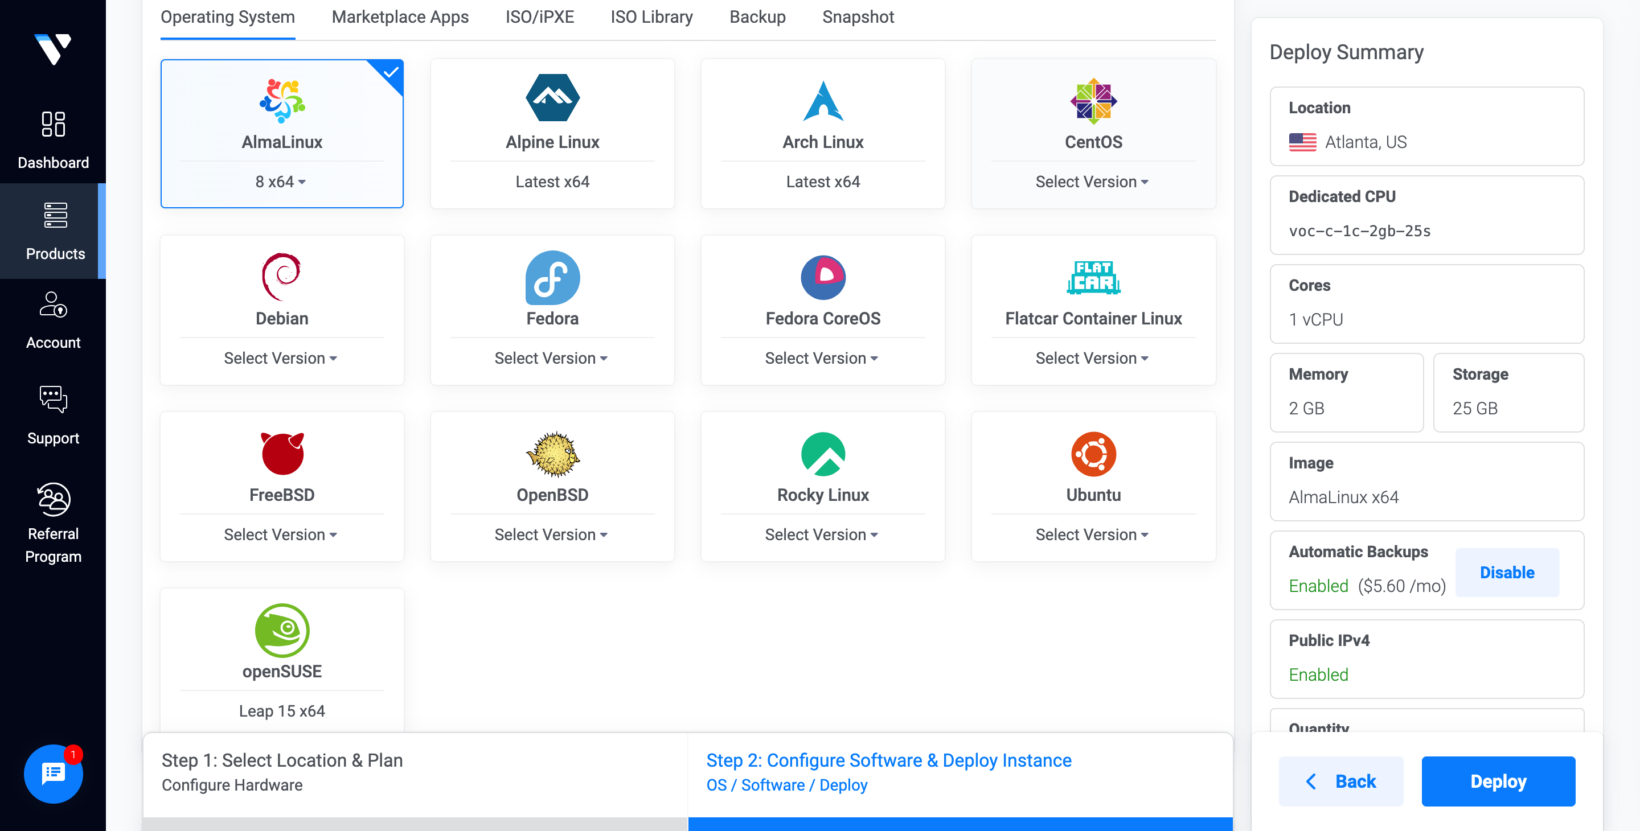1640x831 pixels.
Task: Select the Alpine Linux logo
Action: pyautogui.click(x=552, y=98)
